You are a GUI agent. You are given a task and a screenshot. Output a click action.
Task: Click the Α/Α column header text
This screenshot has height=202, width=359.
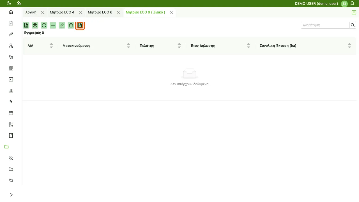pos(30,45)
